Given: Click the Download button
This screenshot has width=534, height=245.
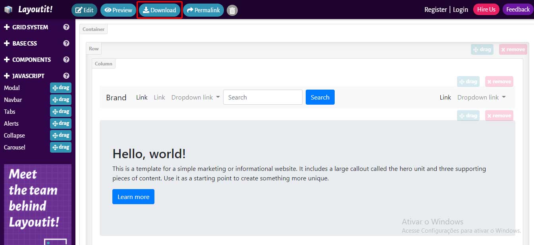Looking at the screenshot, I should point(159,10).
